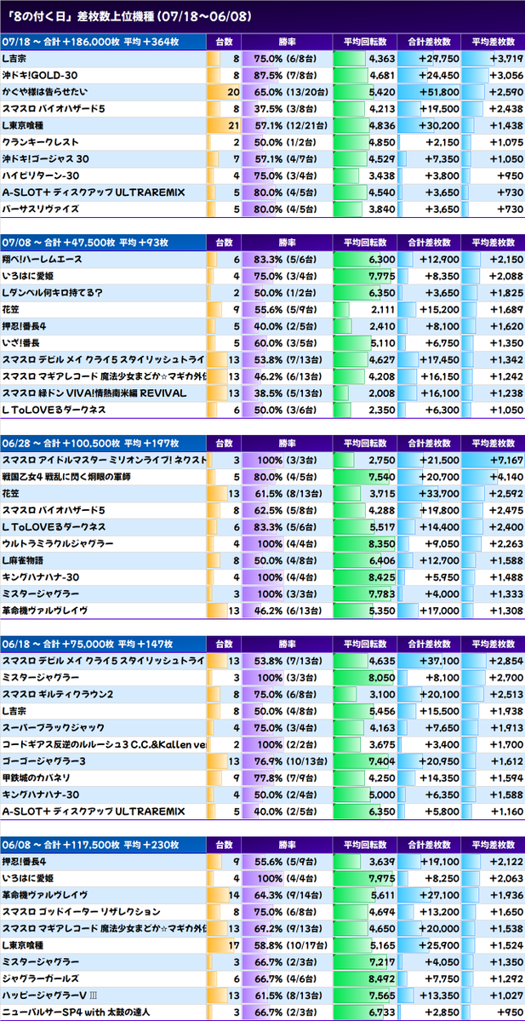525x1021 pixels.
Task: Click the ハイビリターン-30 machine name
Action: click(41, 175)
